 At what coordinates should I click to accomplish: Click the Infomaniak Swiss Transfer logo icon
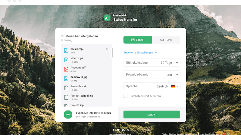click(x=107, y=18)
